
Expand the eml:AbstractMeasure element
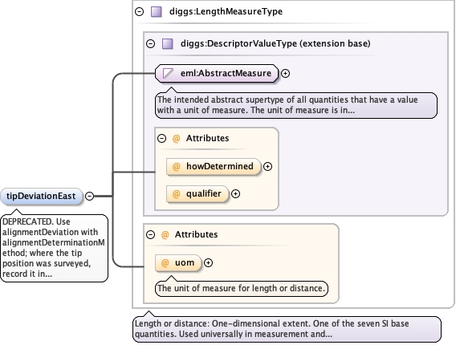coord(286,73)
